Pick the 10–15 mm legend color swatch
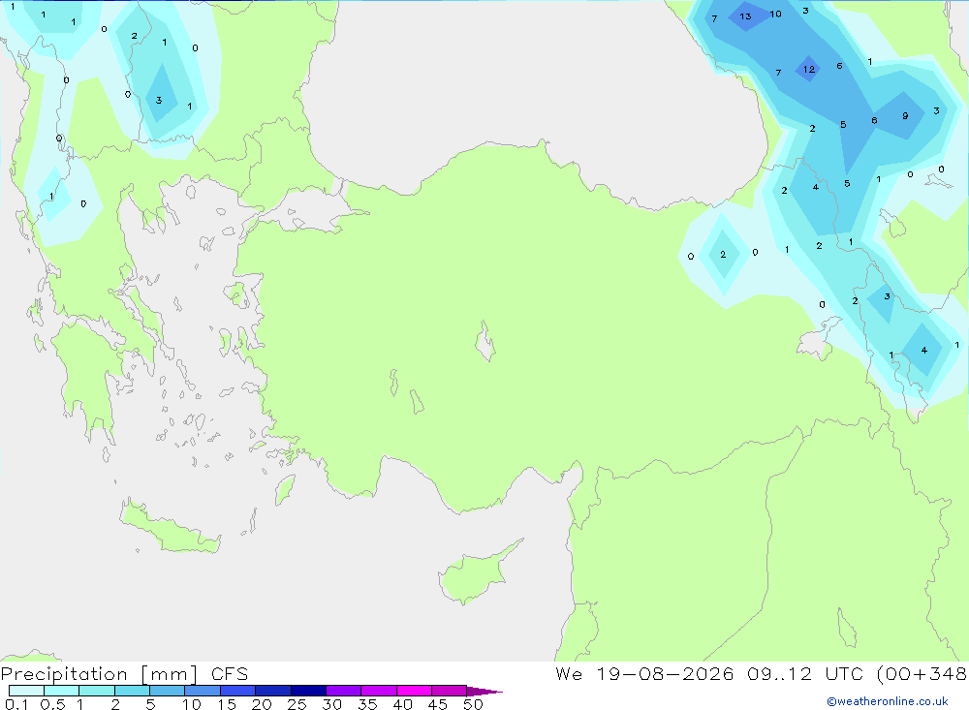Screen dimensions: 969x710 [x=203, y=691]
